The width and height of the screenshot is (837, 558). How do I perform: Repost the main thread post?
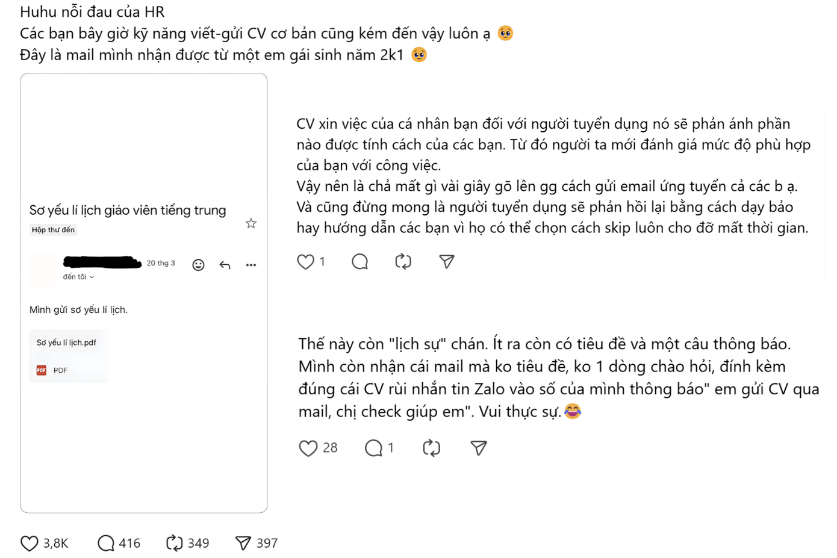[175, 543]
